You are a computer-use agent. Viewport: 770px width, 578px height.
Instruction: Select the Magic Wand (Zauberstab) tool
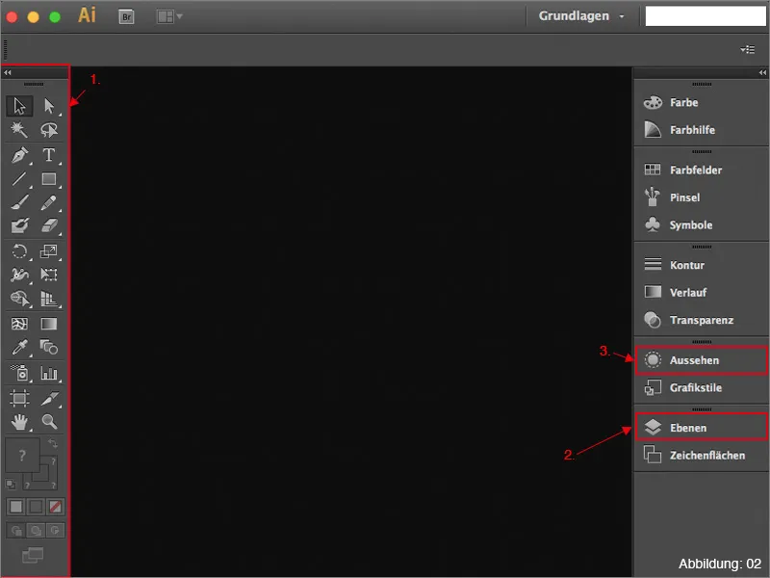(x=19, y=130)
